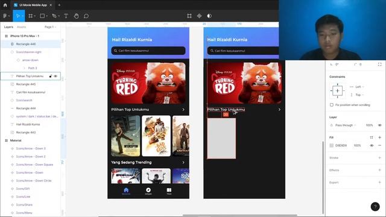Select the Move tool

[x=17, y=16]
